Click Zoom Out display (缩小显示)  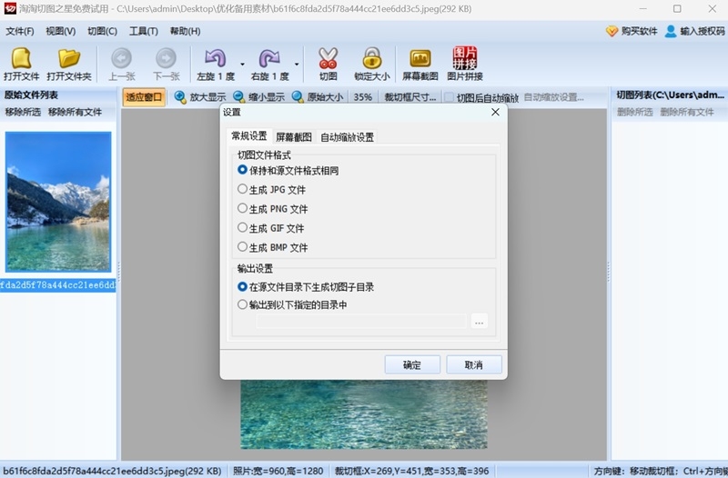(258, 97)
